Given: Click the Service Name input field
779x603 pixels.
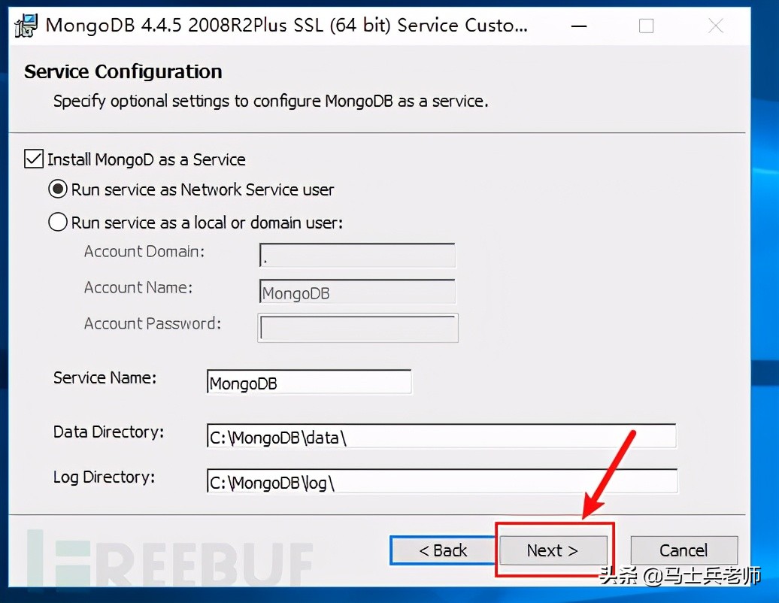Looking at the screenshot, I should pos(309,382).
